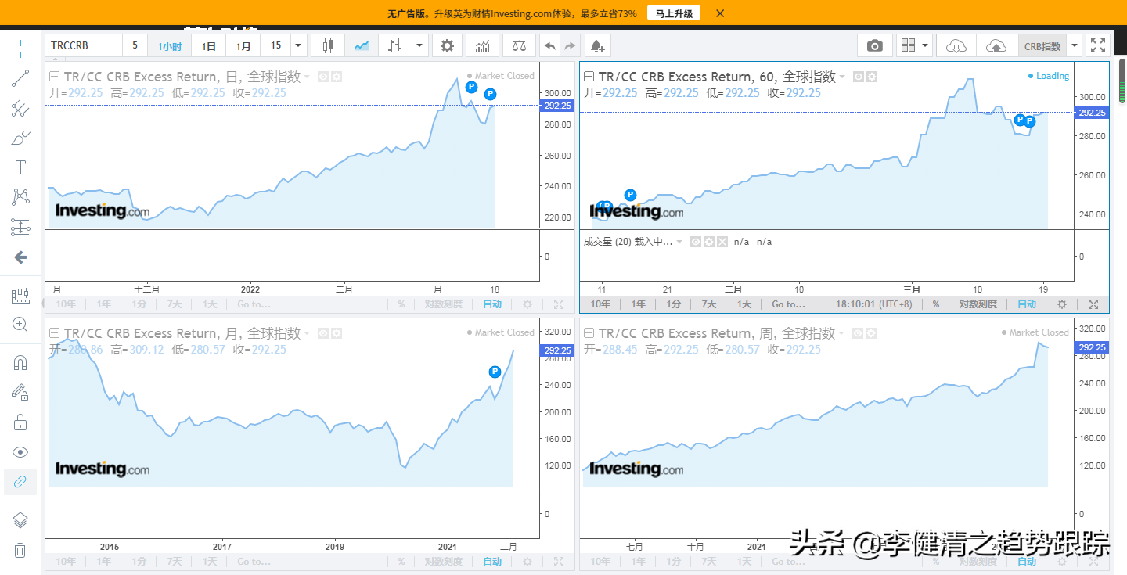Switch to area chart style
Screen dimensions: 1127x575
362,45
